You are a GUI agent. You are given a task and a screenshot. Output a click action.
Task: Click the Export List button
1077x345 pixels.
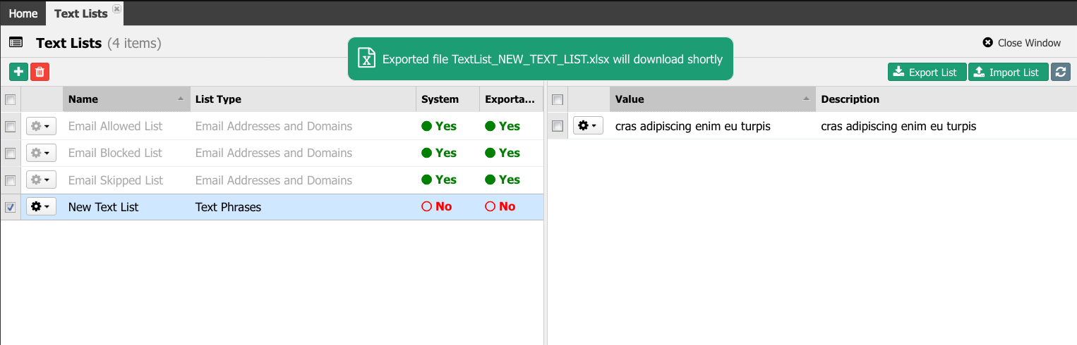[927, 72]
